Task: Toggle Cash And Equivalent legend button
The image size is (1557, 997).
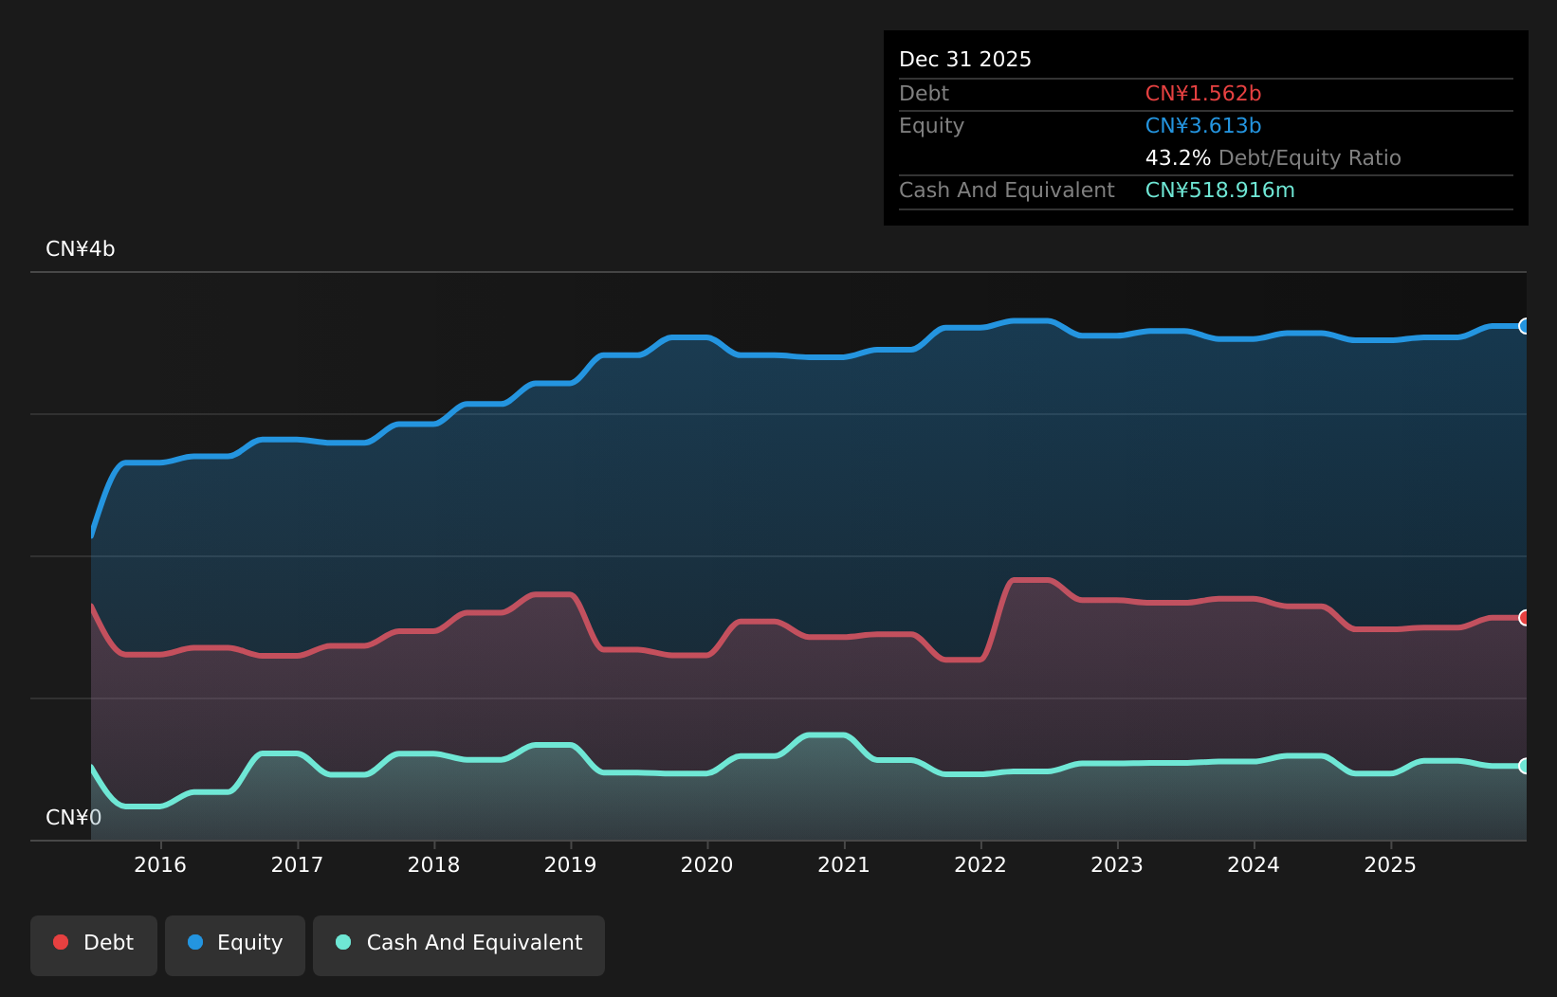Action: (x=459, y=945)
